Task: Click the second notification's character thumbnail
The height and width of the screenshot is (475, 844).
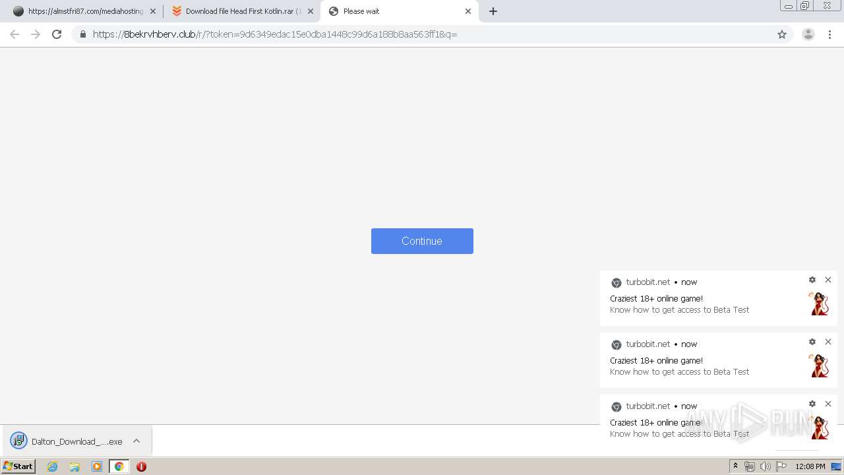Action: coord(819,366)
